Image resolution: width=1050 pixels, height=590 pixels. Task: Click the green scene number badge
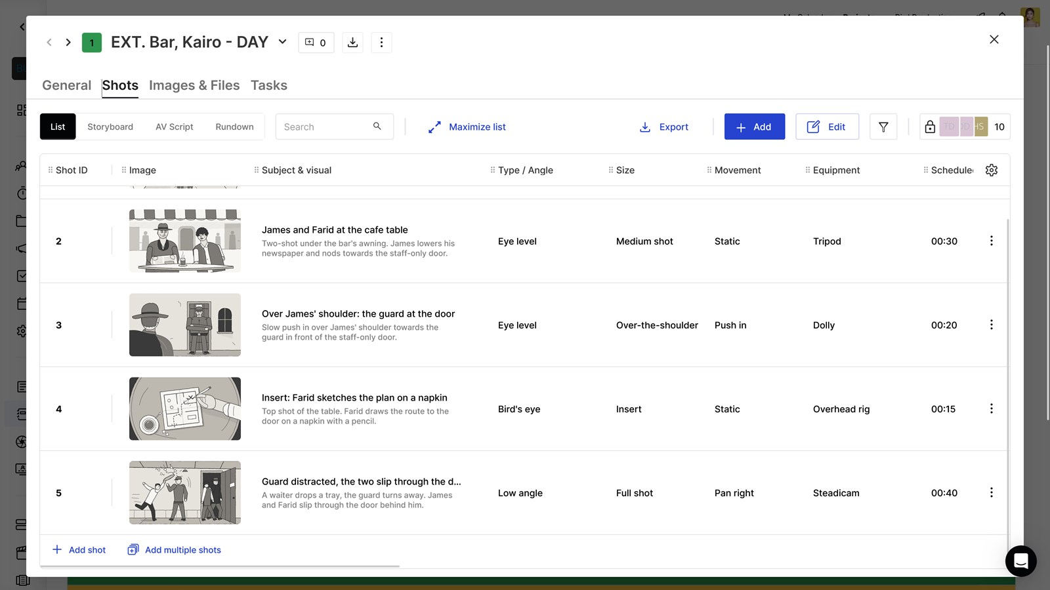click(x=92, y=43)
